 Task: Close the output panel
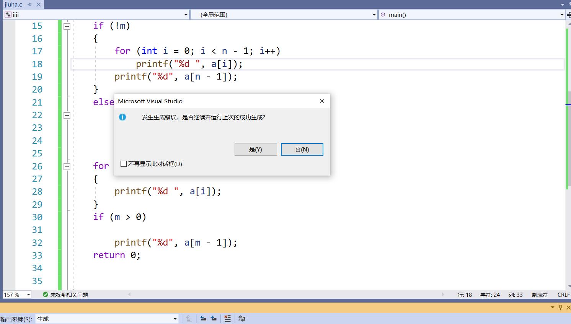(568, 307)
